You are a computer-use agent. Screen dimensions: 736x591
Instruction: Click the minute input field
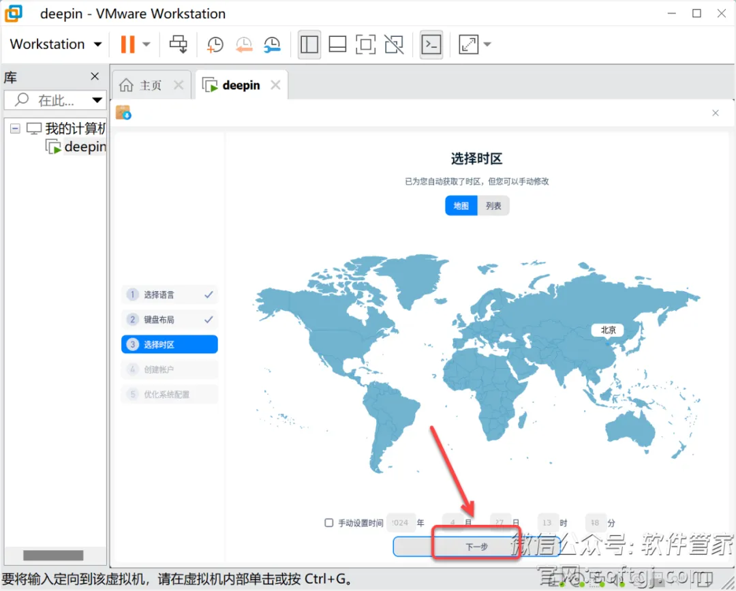point(595,522)
